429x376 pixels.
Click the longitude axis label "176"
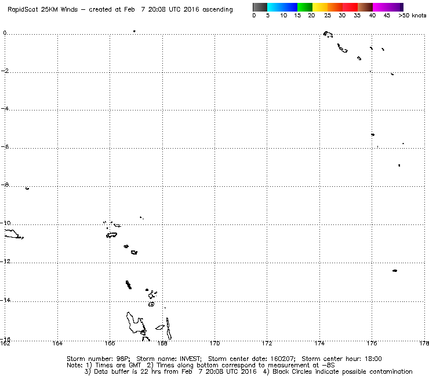(x=372, y=343)
